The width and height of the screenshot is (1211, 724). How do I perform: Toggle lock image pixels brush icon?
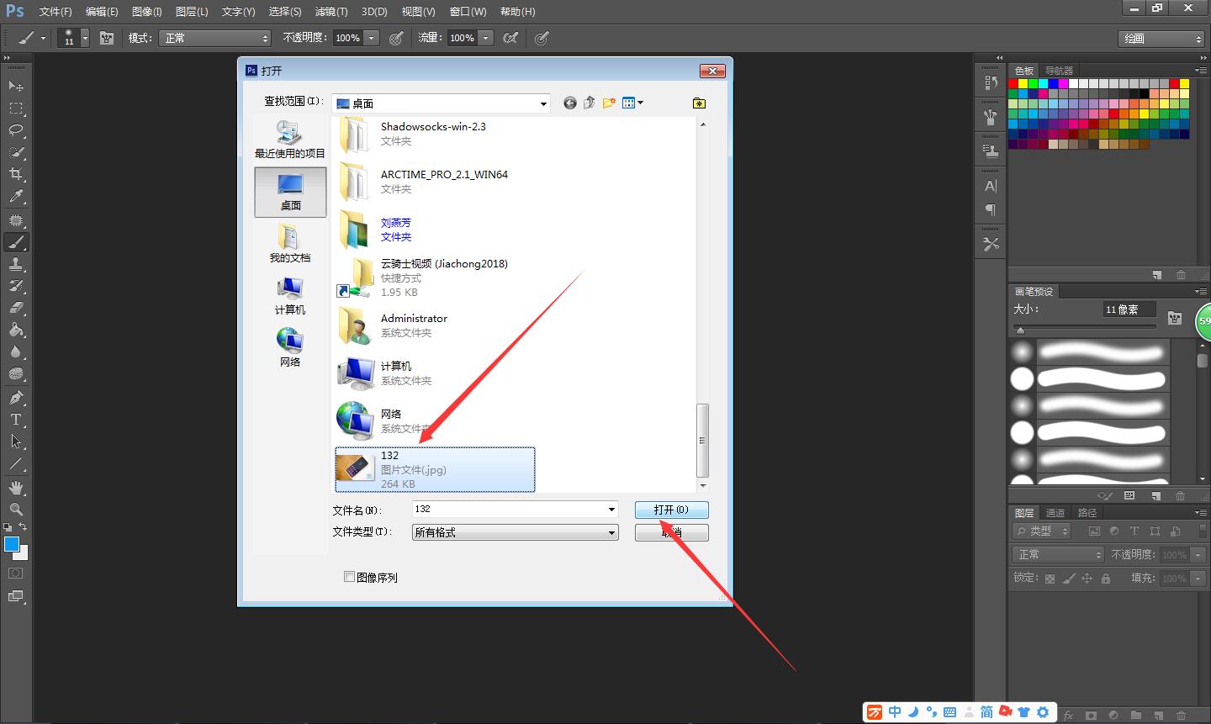pos(1068,579)
